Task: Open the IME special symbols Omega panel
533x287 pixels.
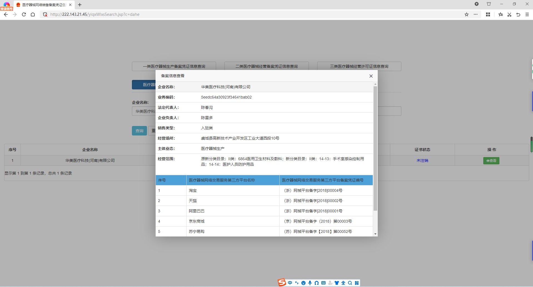Action: (317, 283)
